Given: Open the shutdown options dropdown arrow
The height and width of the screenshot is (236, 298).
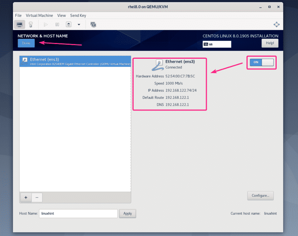Looking at the screenshot, I should (78, 25).
